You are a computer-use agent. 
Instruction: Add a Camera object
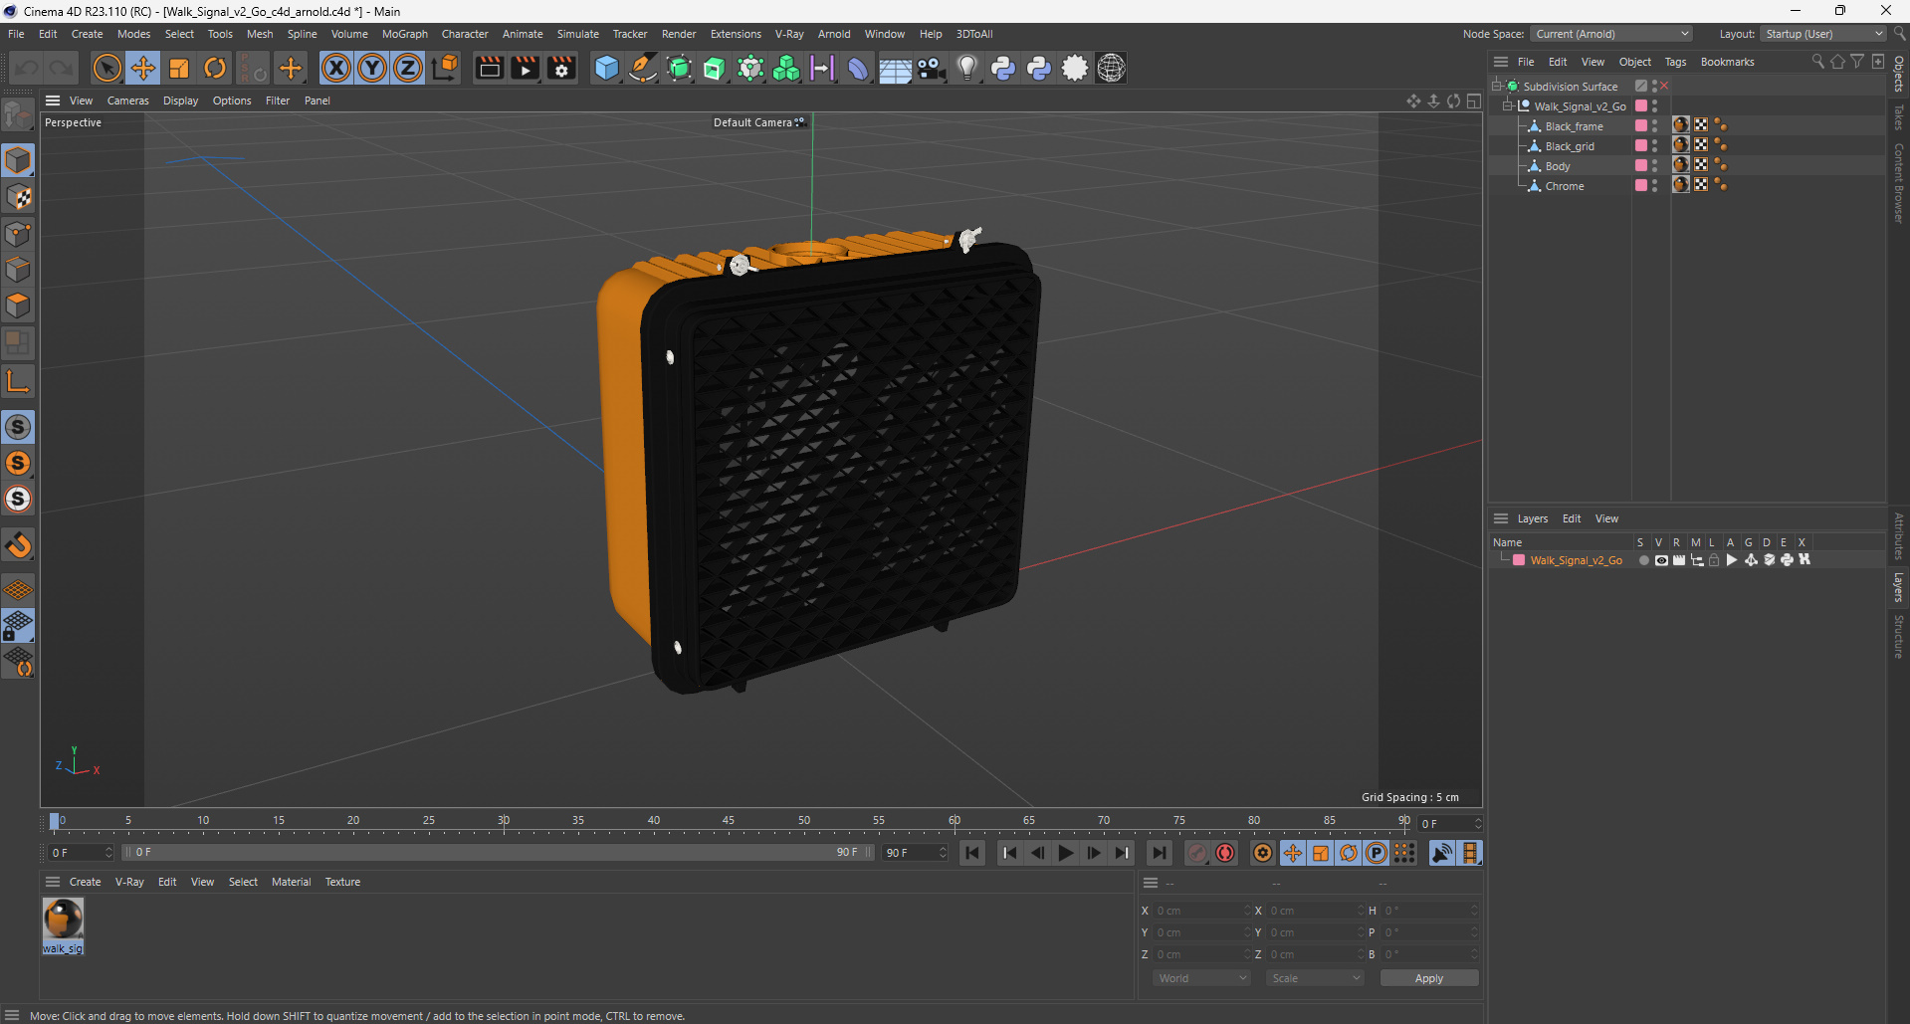931,68
